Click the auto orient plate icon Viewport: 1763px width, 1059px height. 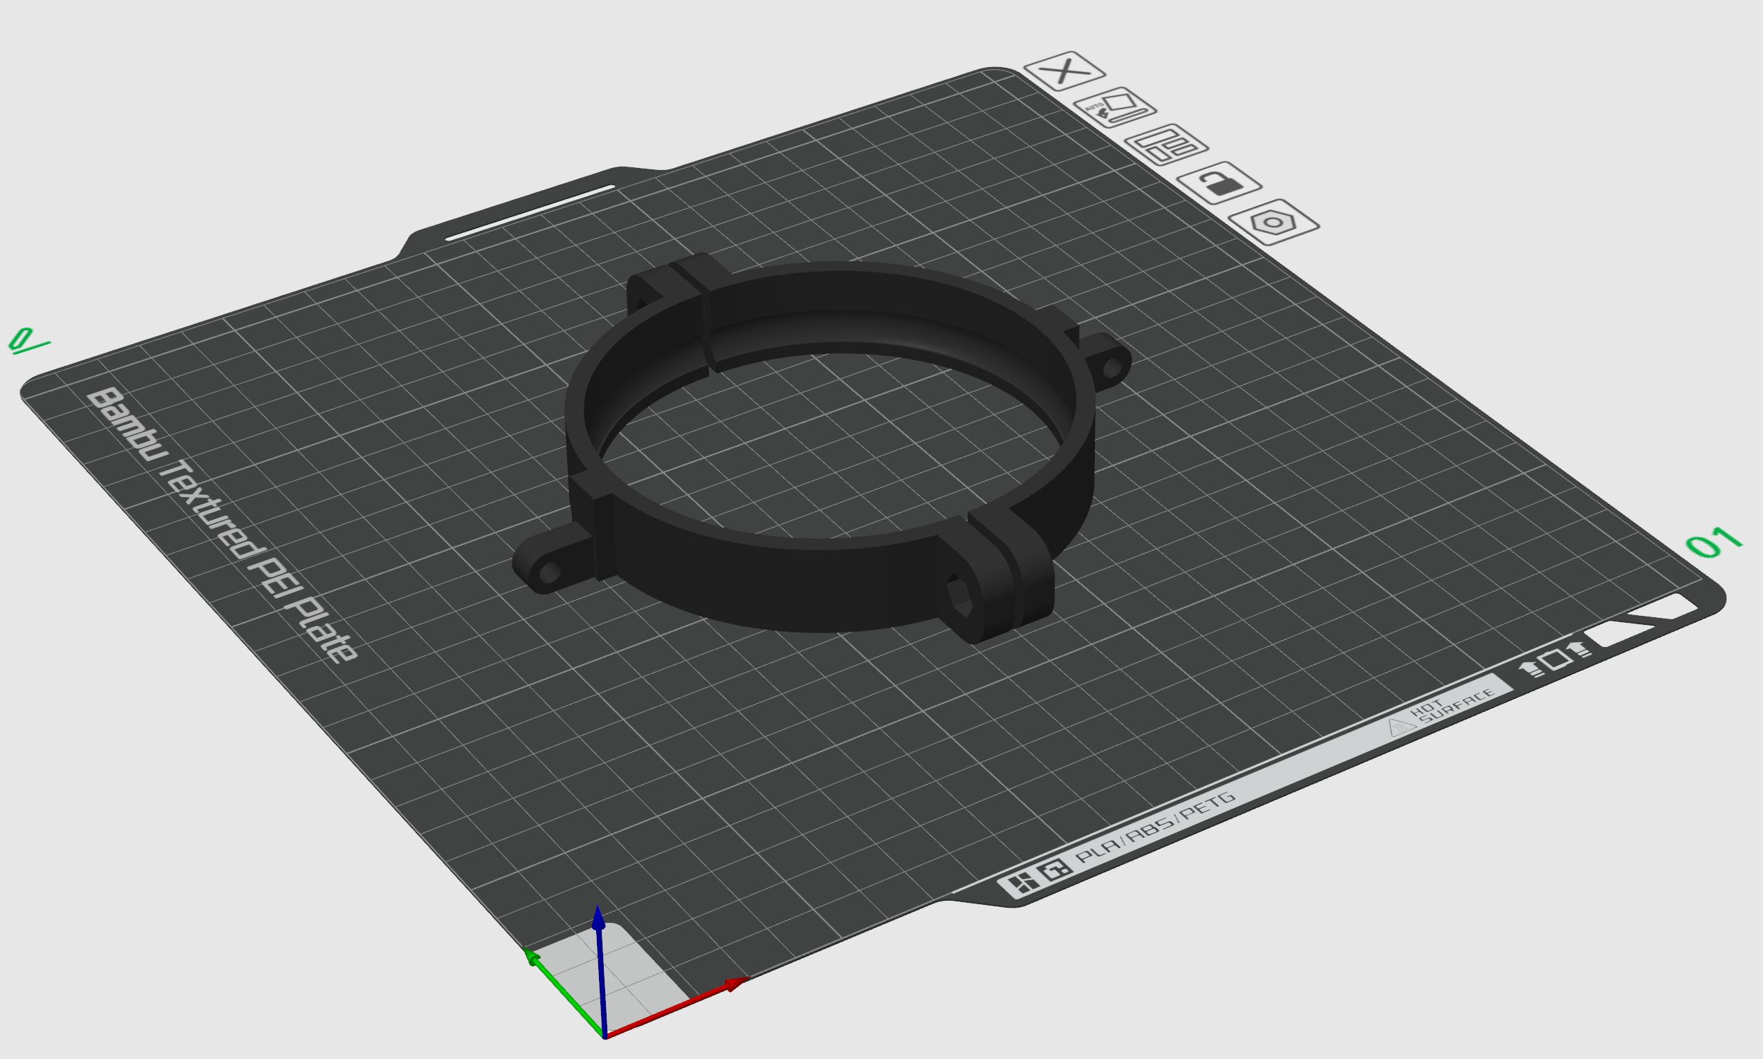point(1115,108)
